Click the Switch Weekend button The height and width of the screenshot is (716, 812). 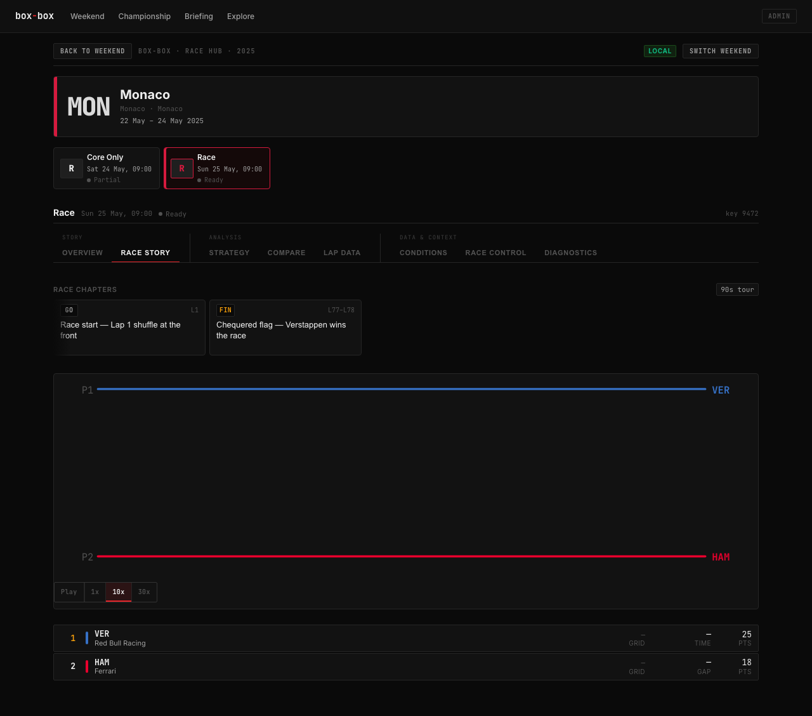tap(721, 51)
